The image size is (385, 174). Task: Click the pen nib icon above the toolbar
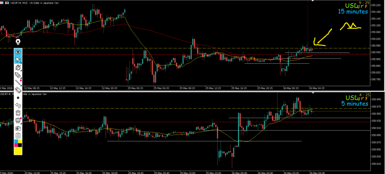pyautogui.click(x=18, y=42)
